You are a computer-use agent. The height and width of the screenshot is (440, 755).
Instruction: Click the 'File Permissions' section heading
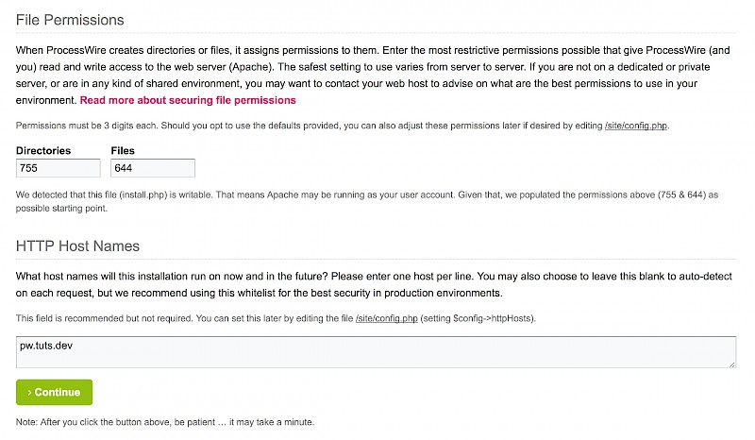[70, 20]
